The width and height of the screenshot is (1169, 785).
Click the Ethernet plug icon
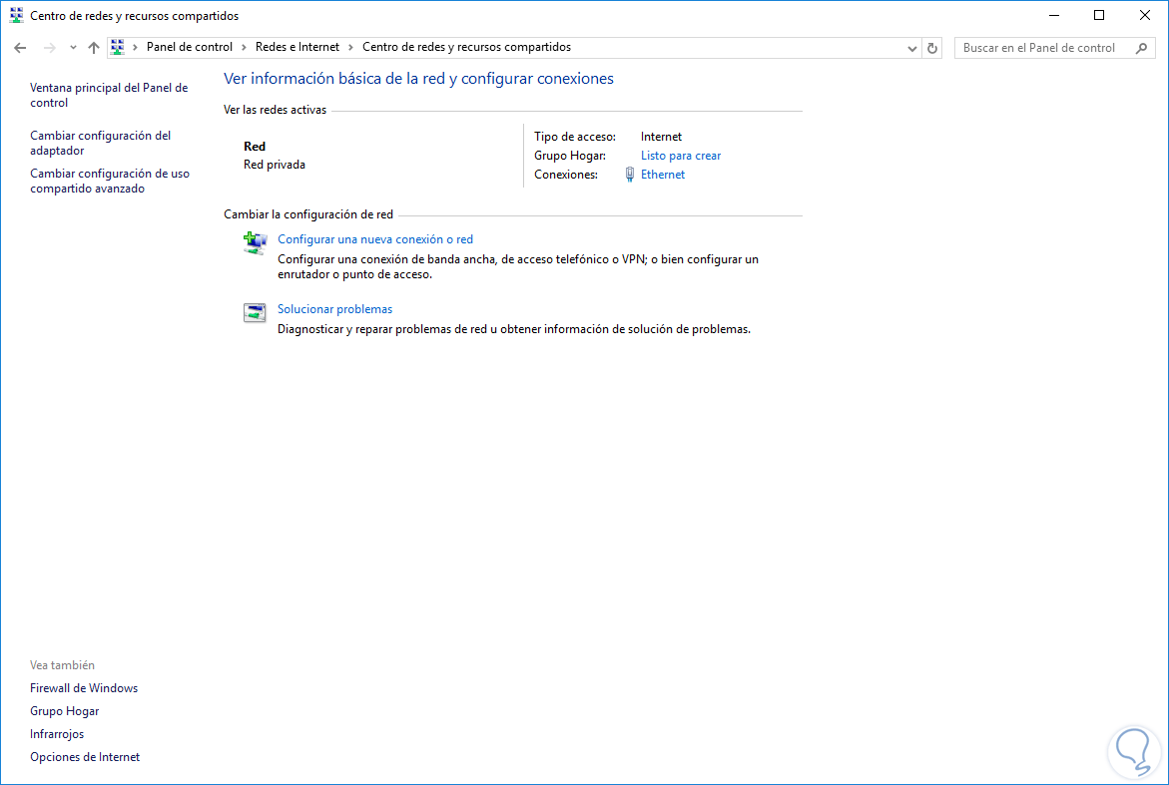coord(629,175)
